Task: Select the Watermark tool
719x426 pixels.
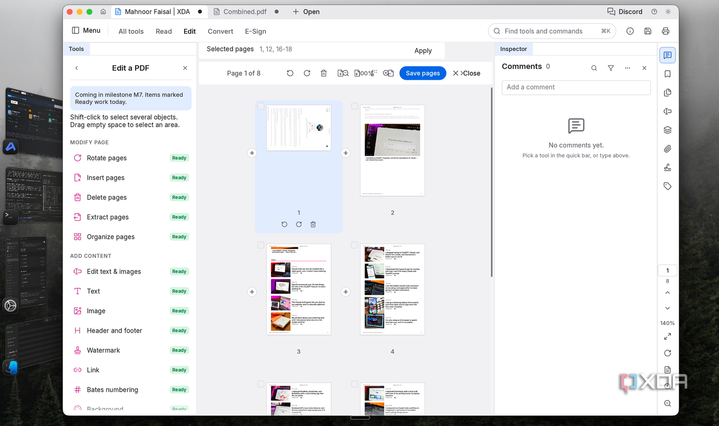Action: click(131, 350)
